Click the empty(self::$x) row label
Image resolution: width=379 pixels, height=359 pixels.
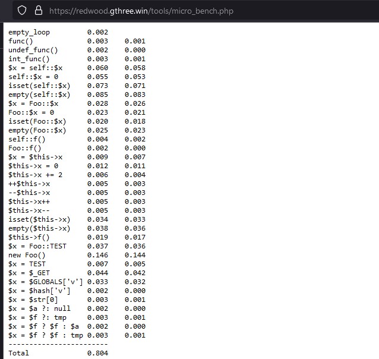coord(39,95)
